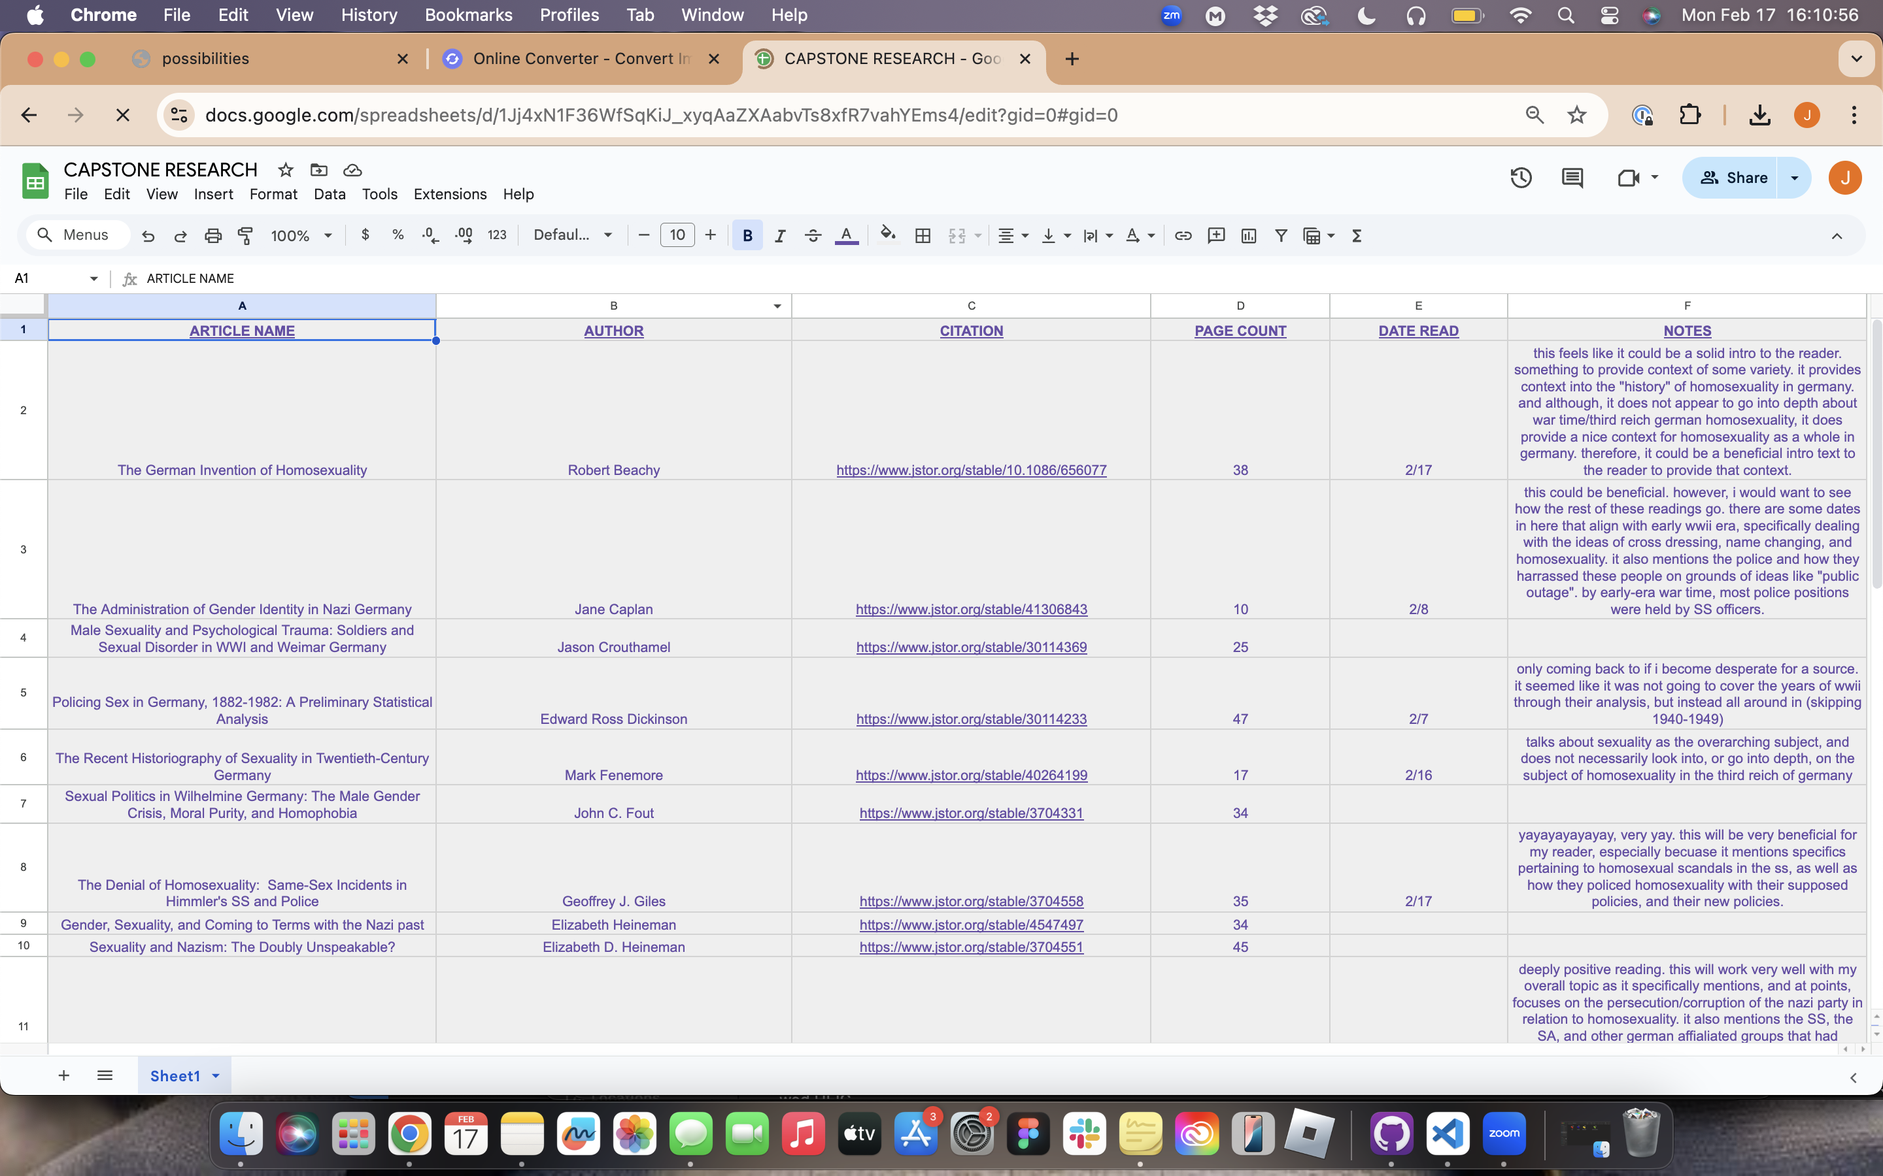Switch to the Online Converter tab

point(580,59)
